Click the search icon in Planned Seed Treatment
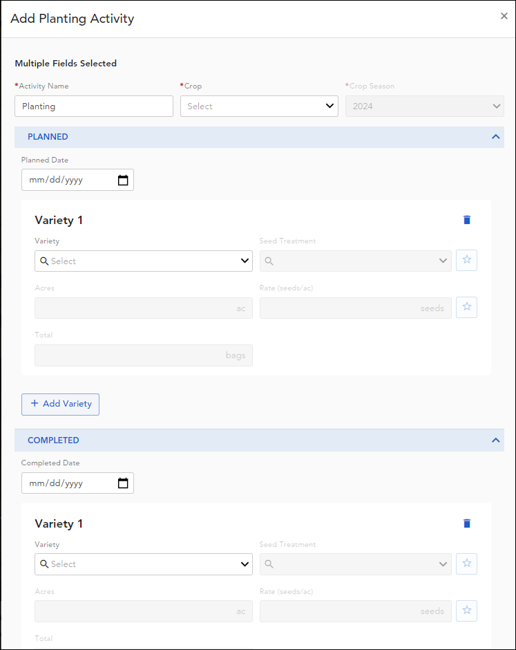The height and width of the screenshot is (650, 516). point(269,261)
